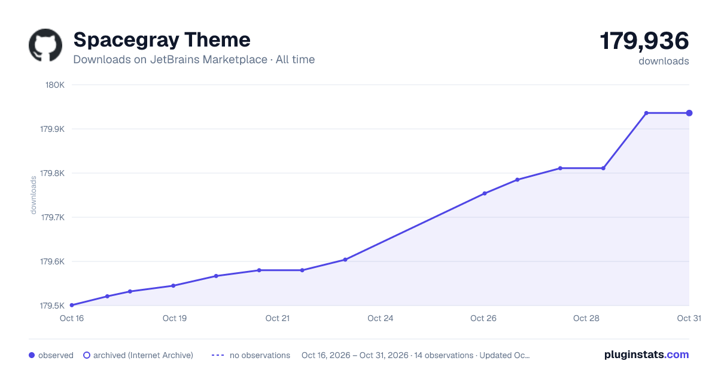Click the Oct 31 x-axis label

(689, 318)
